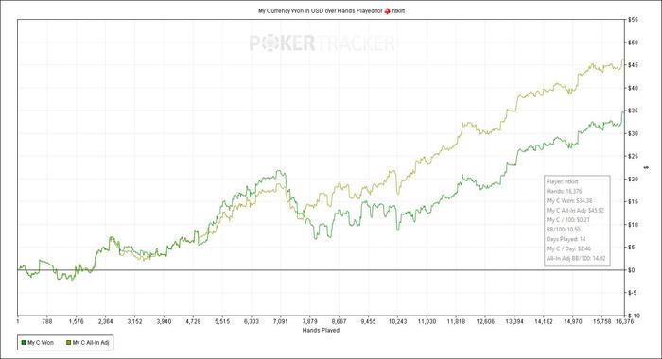Click the '$20' y-axis label
Image resolution: width=662 pixels, height=359 pixels.
(633, 179)
